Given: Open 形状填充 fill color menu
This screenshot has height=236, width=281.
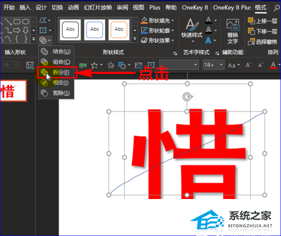Looking at the screenshot, I should [x=157, y=20].
